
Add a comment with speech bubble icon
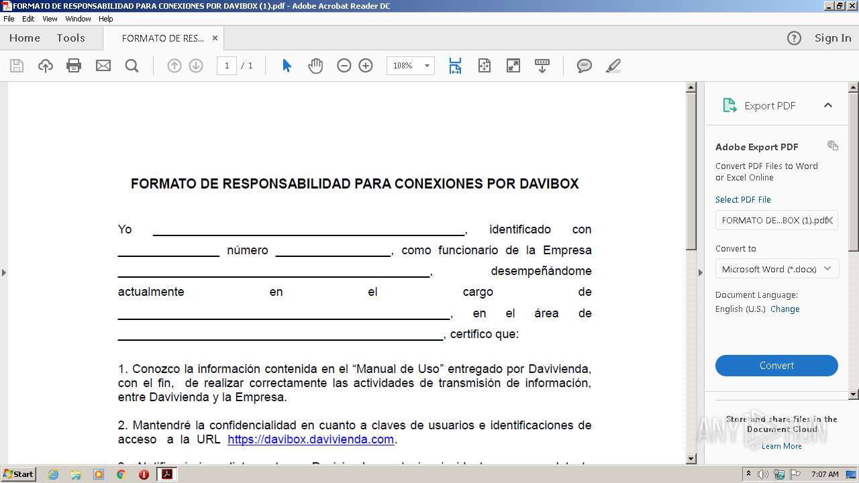point(585,66)
